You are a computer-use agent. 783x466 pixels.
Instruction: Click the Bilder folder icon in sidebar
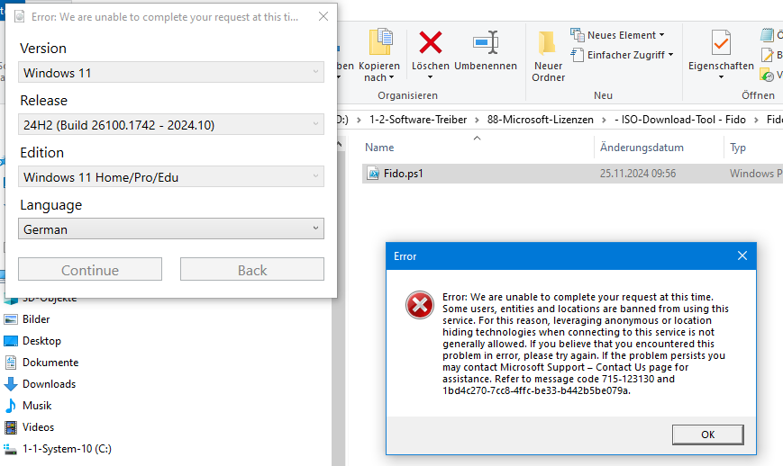tap(11, 319)
